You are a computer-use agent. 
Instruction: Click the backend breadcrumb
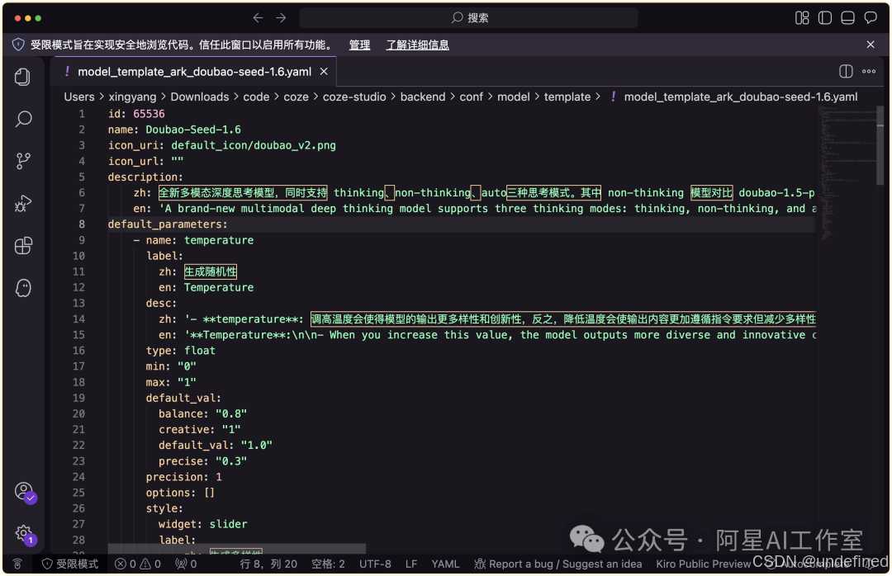pyautogui.click(x=423, y=97)
